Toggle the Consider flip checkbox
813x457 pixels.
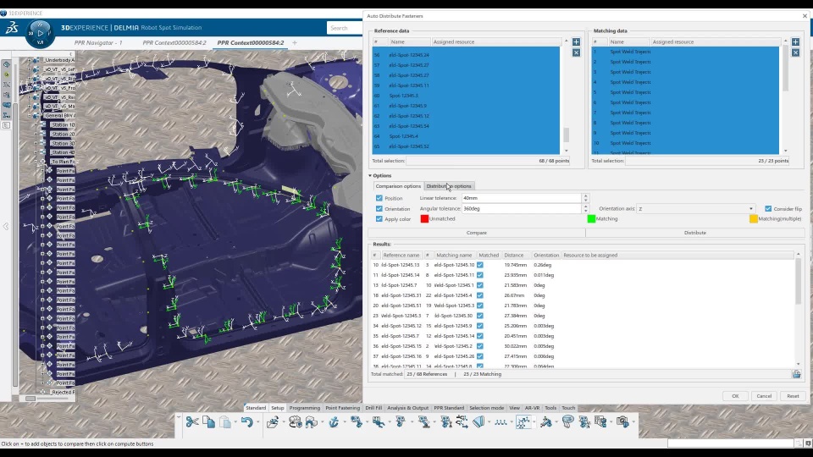click(x=768, y=208)
